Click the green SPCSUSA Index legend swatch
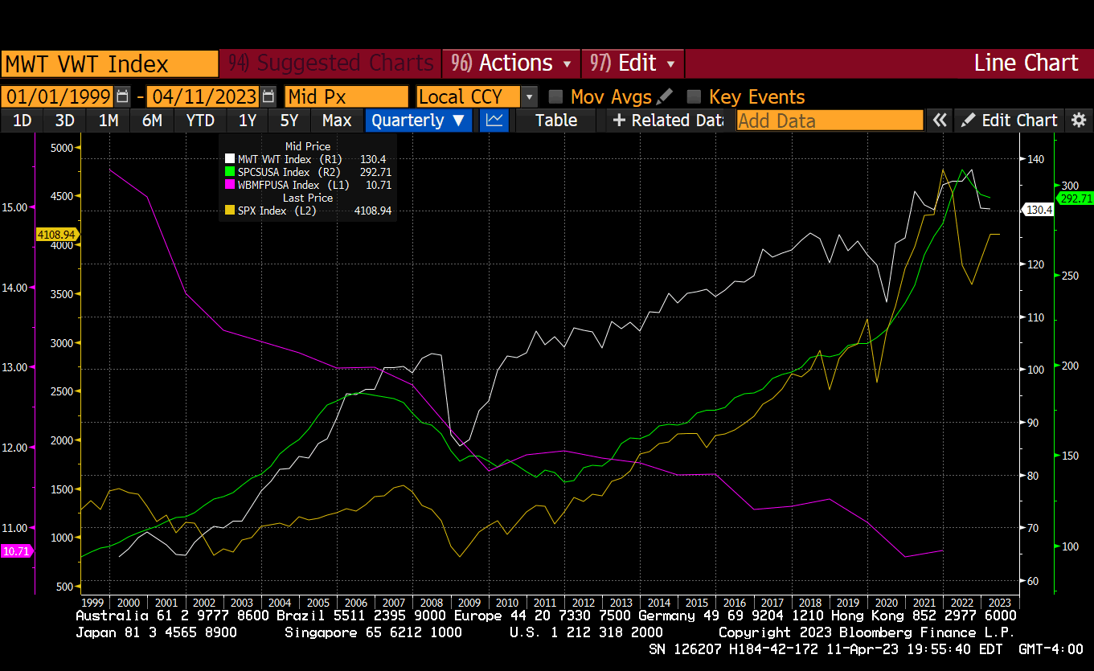 pos(230,172)
